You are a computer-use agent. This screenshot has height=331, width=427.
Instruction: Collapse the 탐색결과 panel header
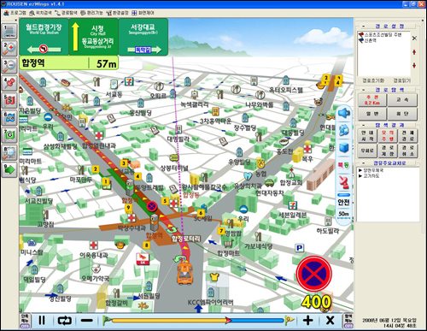click(x=363, y=125)
